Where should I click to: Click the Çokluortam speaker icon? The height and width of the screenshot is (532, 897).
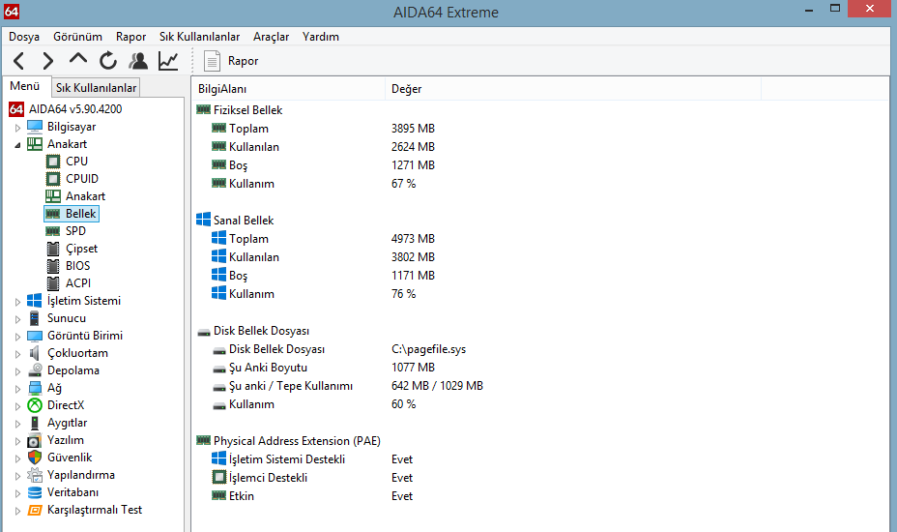pyautogui.click(x=35, y=353)
